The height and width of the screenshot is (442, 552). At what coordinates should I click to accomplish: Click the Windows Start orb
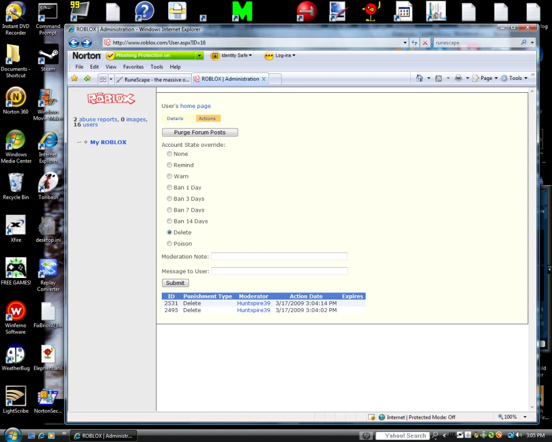coord(12,434)
